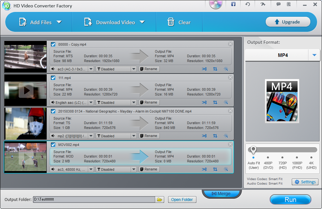This screenshot has width=322, height=209.
Task: Click Clear to empty the file list
Action: tap(179, 22)
